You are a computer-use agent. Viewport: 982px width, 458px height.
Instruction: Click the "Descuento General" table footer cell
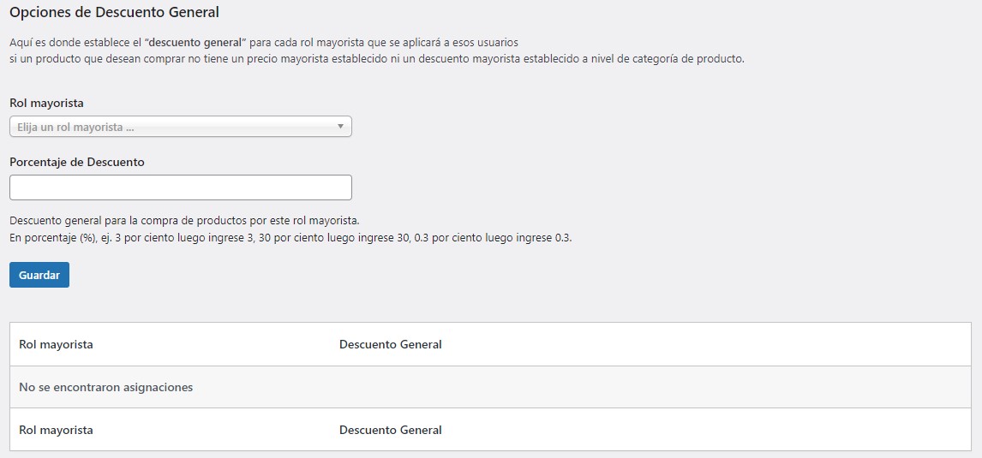coord(390,430)
